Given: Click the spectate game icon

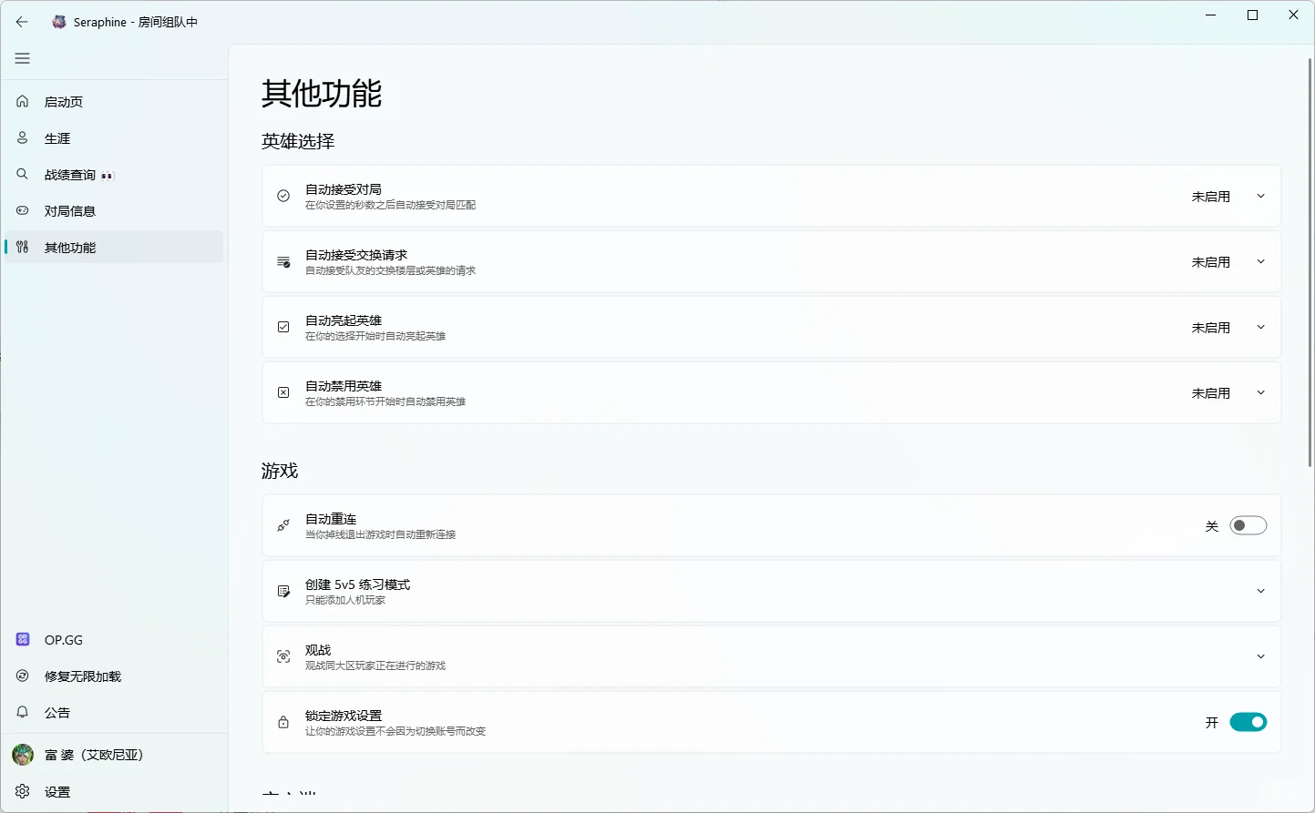Looking at the screenshot, I should click(x=283, y=656).
